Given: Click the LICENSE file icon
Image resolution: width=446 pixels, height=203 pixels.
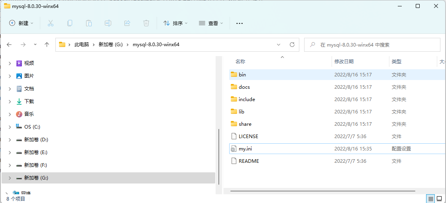Looking at the screenshot, I should tap(234, 136).
